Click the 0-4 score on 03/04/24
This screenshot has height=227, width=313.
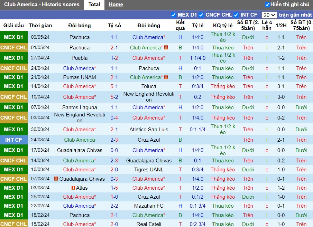tap(114, 118)
